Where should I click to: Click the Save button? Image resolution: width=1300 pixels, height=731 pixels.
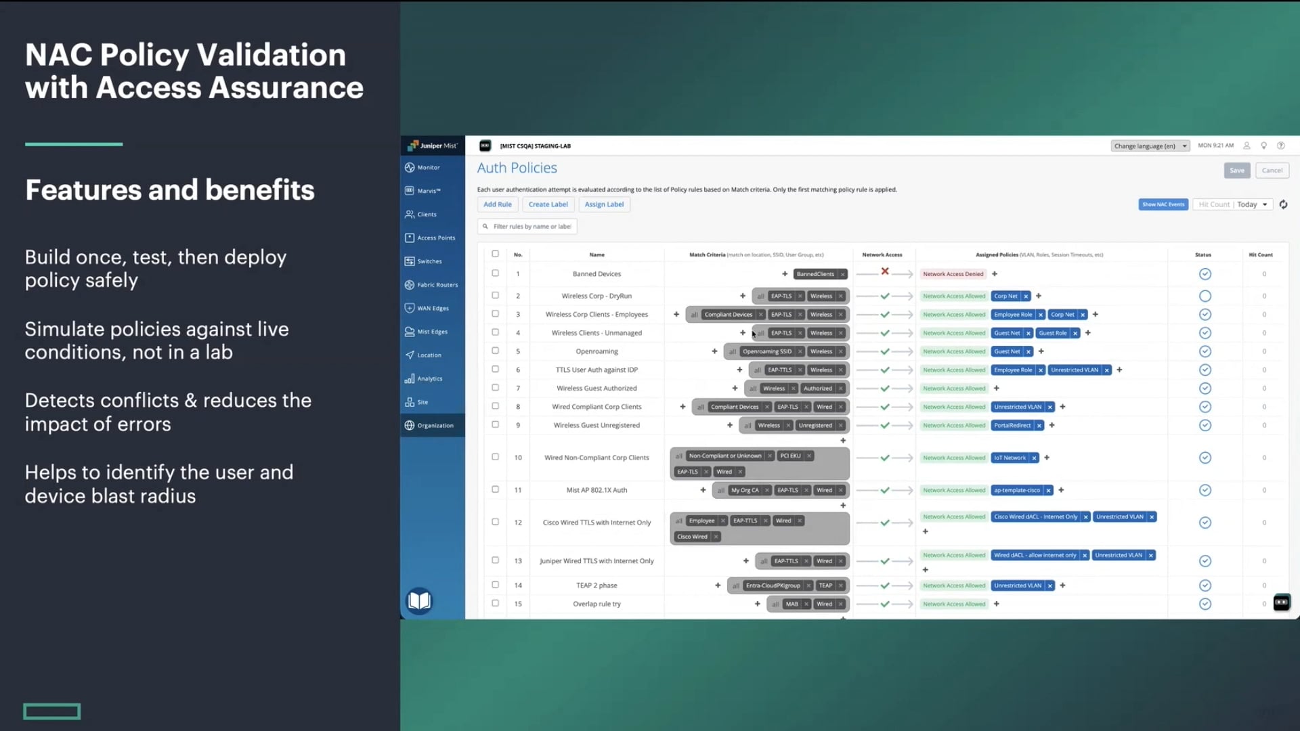(1237, 171)
